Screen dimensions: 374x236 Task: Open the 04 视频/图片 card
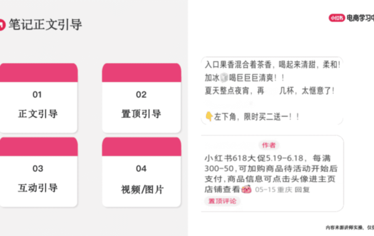(x=142, y=172)
